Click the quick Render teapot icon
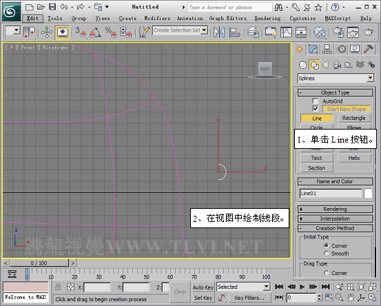The height and width of the screenshot is (306, 381). 368,32
